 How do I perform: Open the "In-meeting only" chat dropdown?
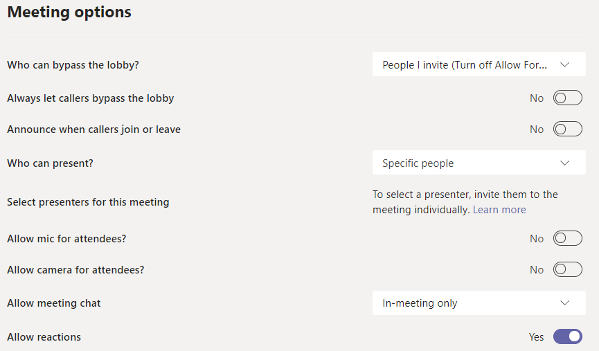point(478,303)
